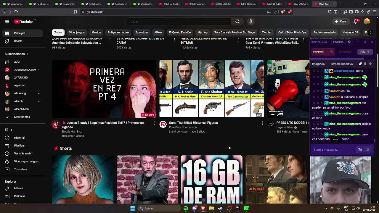Open the account avatar menu
Screen dimensions: 379x213
[x=367, y=21]
